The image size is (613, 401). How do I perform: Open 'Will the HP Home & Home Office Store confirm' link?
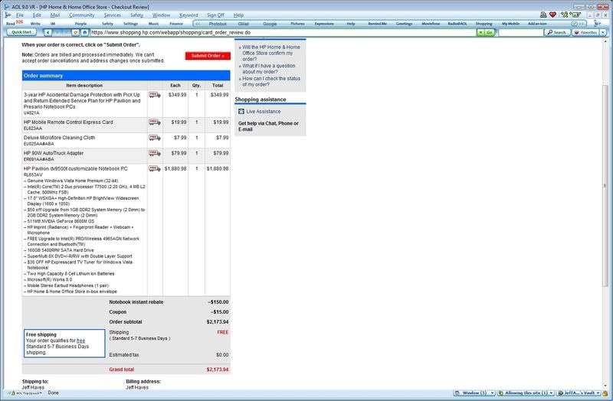[x=271, y=53]
